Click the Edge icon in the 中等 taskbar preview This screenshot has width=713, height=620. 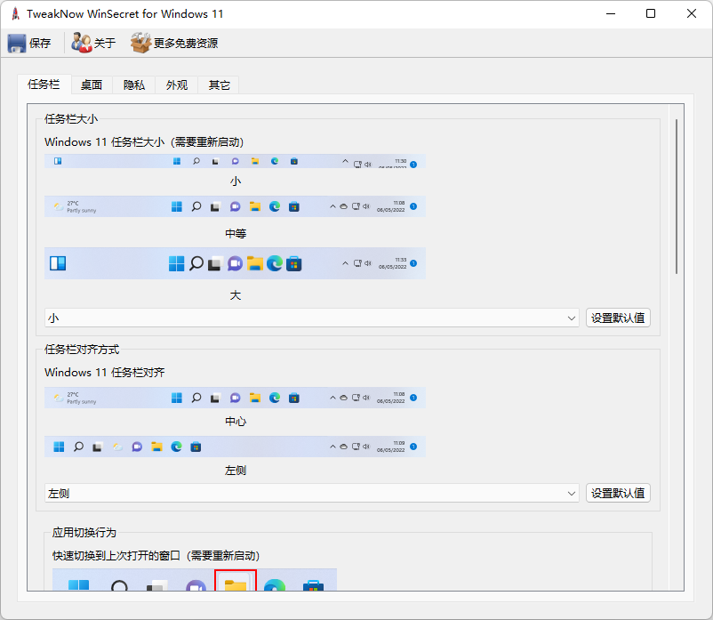(276, 206)
